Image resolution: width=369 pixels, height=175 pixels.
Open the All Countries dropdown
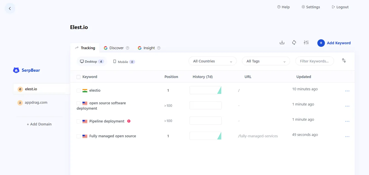coord(212,61)
